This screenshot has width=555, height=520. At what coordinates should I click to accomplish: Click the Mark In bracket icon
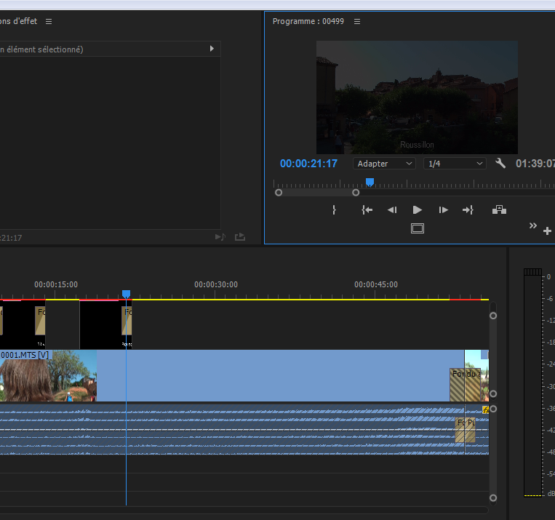click(x=334, y=210)
